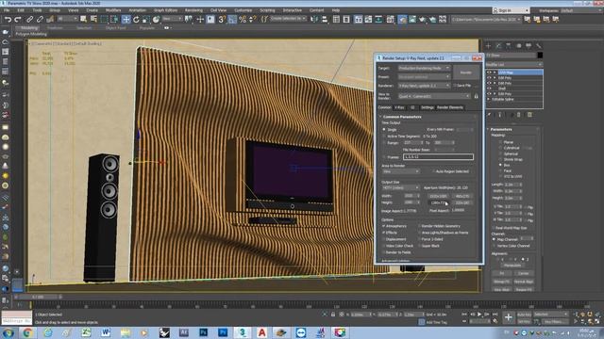Open the Create command panel tab icon
This screenshot has height=339, width=604.
click(x=489, y=46)
